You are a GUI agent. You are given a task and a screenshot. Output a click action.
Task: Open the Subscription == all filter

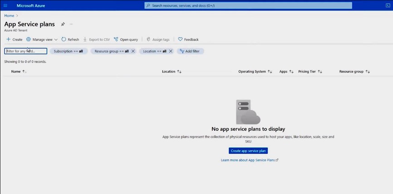tap(69, 51)
